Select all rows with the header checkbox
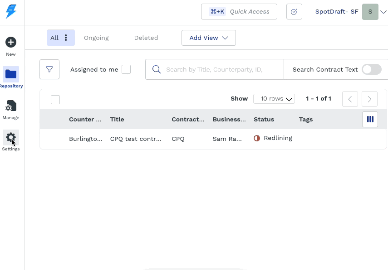This screenshot has width=388, height=270. click(55, 99)
